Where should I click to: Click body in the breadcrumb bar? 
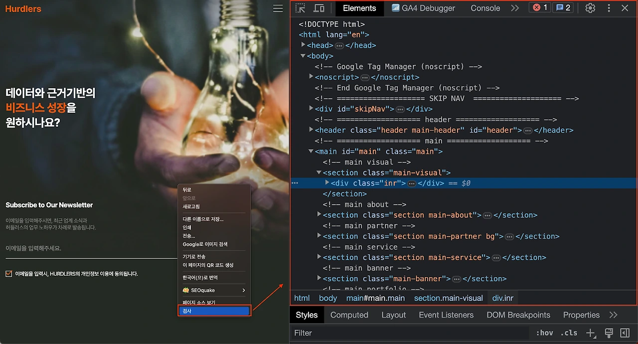[328, 298]
